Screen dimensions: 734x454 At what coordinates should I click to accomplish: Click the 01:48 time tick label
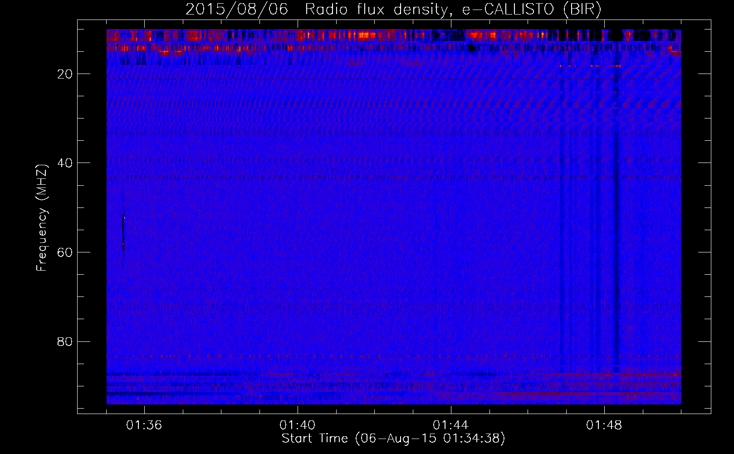coord(604,425)
